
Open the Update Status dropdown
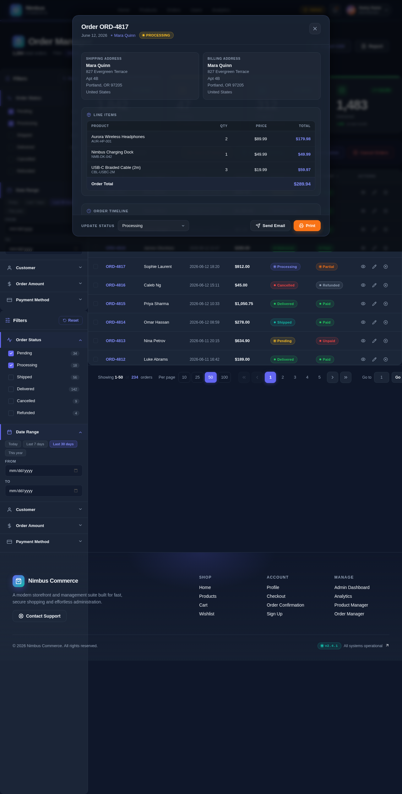(x=153, y=226)
